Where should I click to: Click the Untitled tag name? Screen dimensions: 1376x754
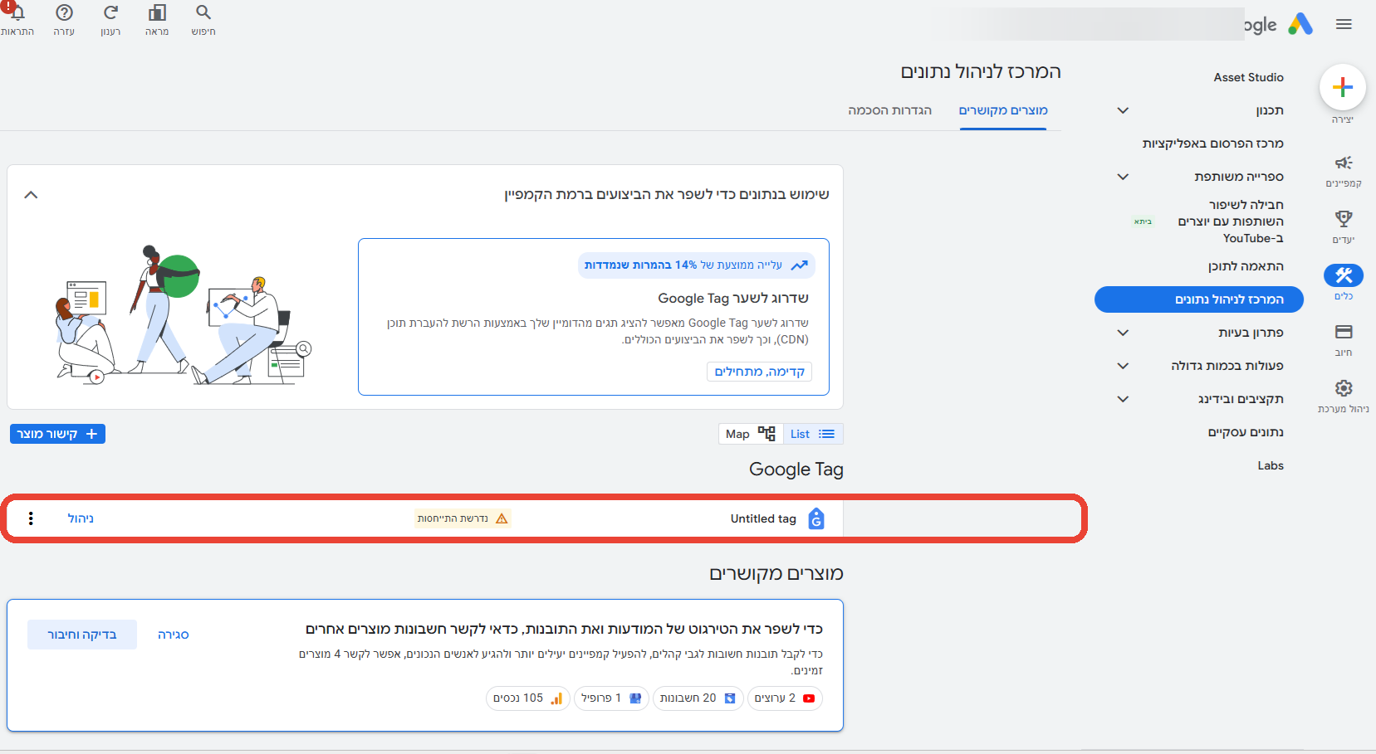(763, 518)
